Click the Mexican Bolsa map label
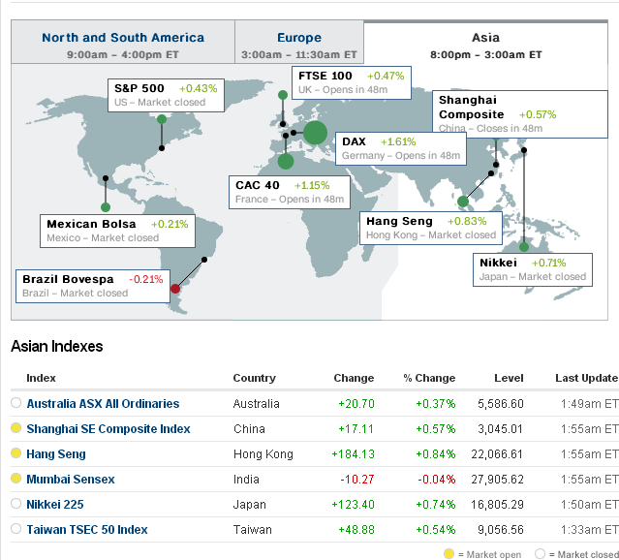619x560 pixels. (117, 231)
